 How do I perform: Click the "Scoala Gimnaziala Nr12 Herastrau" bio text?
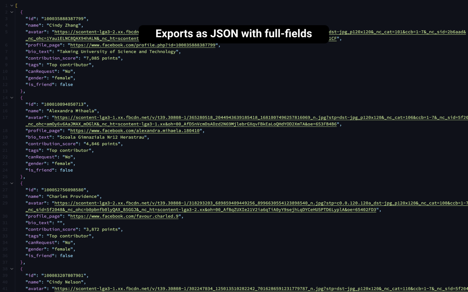(103, 137)
